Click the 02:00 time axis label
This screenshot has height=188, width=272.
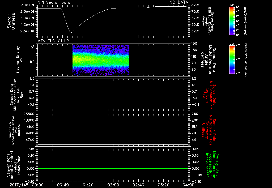coord(113,185)
